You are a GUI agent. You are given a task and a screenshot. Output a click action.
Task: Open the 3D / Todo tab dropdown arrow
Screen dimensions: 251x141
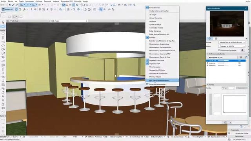point(86,21)
